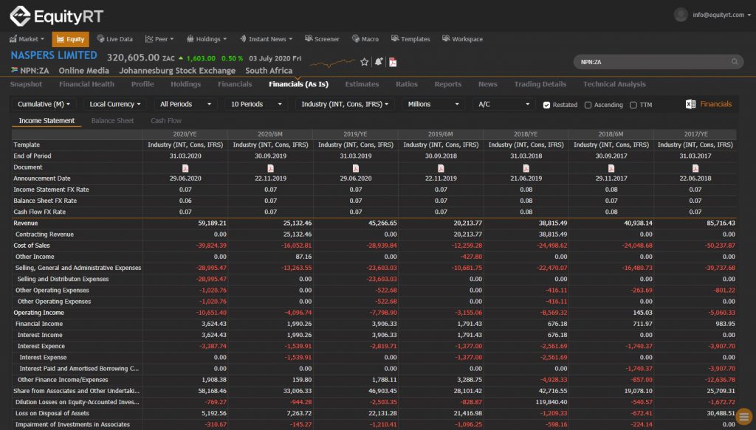This screenshot has width=756, height=430.
Task: Switch to the Snapshot tab
Action: (26, 84)
